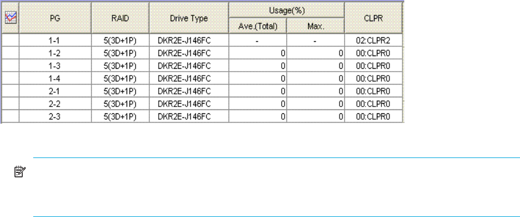Select parity group 1-2 row
This screenshot has height=217, width=520.
click(x=202, y=53)
